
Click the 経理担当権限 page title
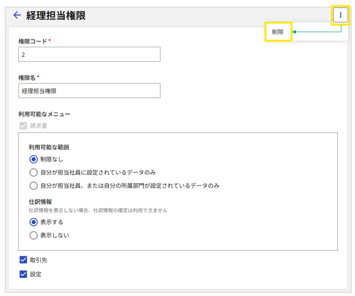point(56,16)
